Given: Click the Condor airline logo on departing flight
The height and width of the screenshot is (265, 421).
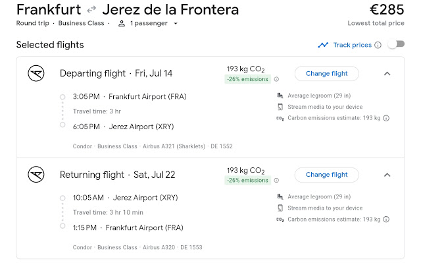Looking at the screenshot, I should pyautogui.click(x=35, y=73).
